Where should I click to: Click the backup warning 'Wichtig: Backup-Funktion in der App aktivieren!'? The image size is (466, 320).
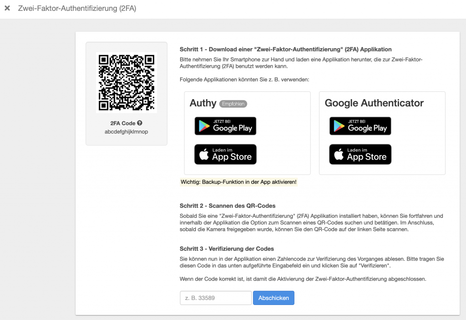(238, 182)
